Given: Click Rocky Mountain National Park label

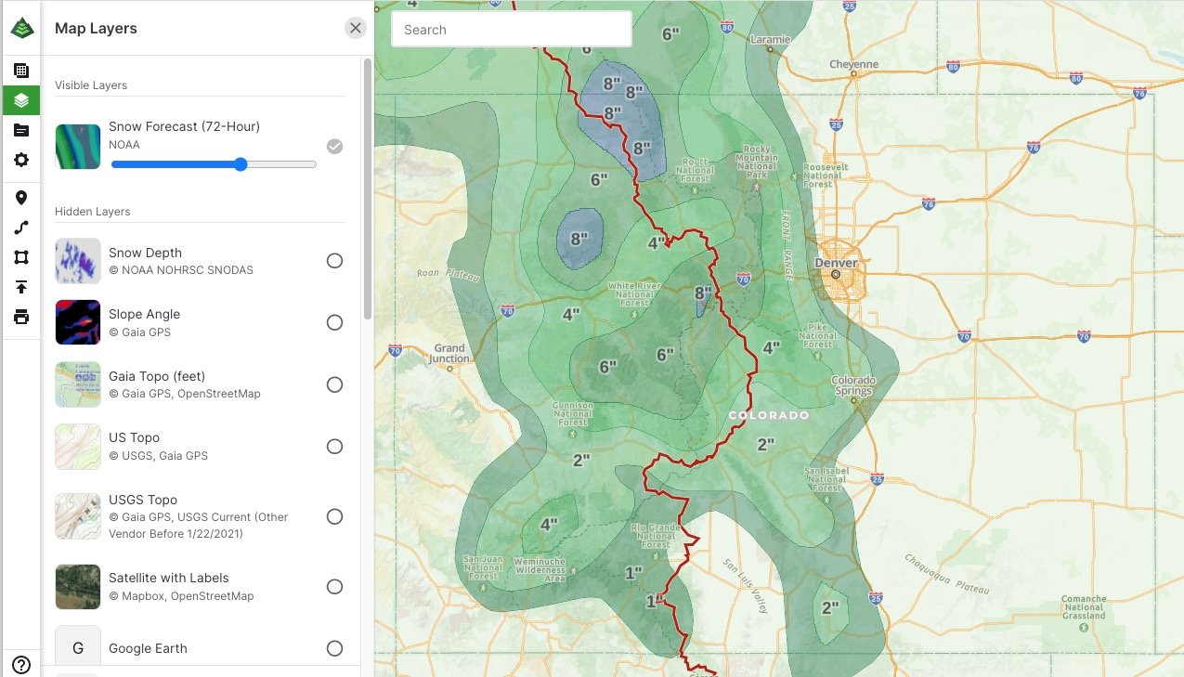Looking at the screenshot, I should [757, 162].
